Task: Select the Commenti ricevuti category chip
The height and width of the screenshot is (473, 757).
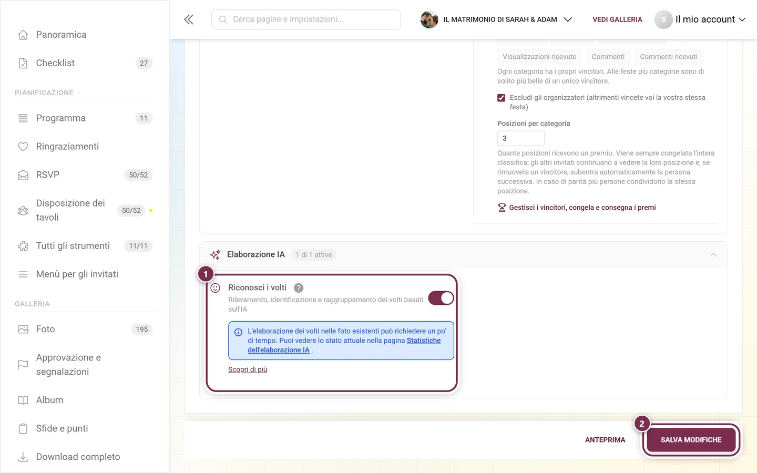Action: [x=669, y=57]
